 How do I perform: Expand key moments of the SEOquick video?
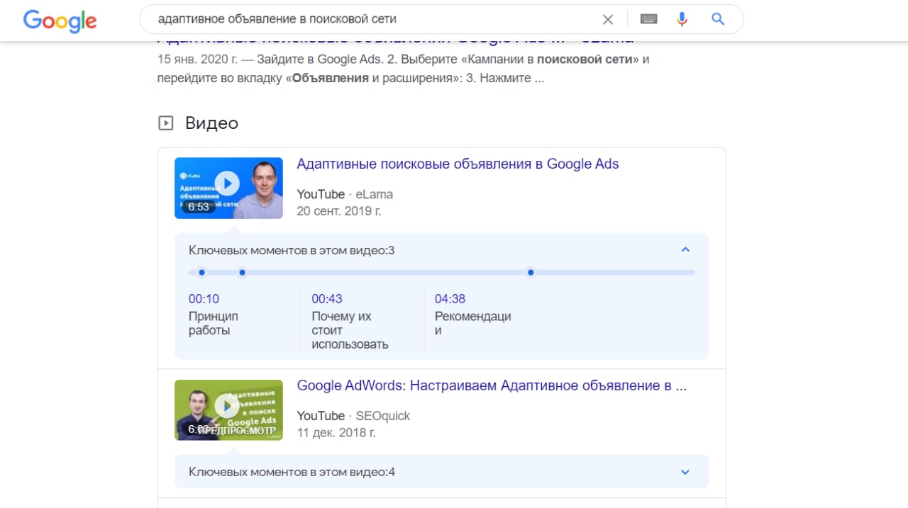point(685,472)
